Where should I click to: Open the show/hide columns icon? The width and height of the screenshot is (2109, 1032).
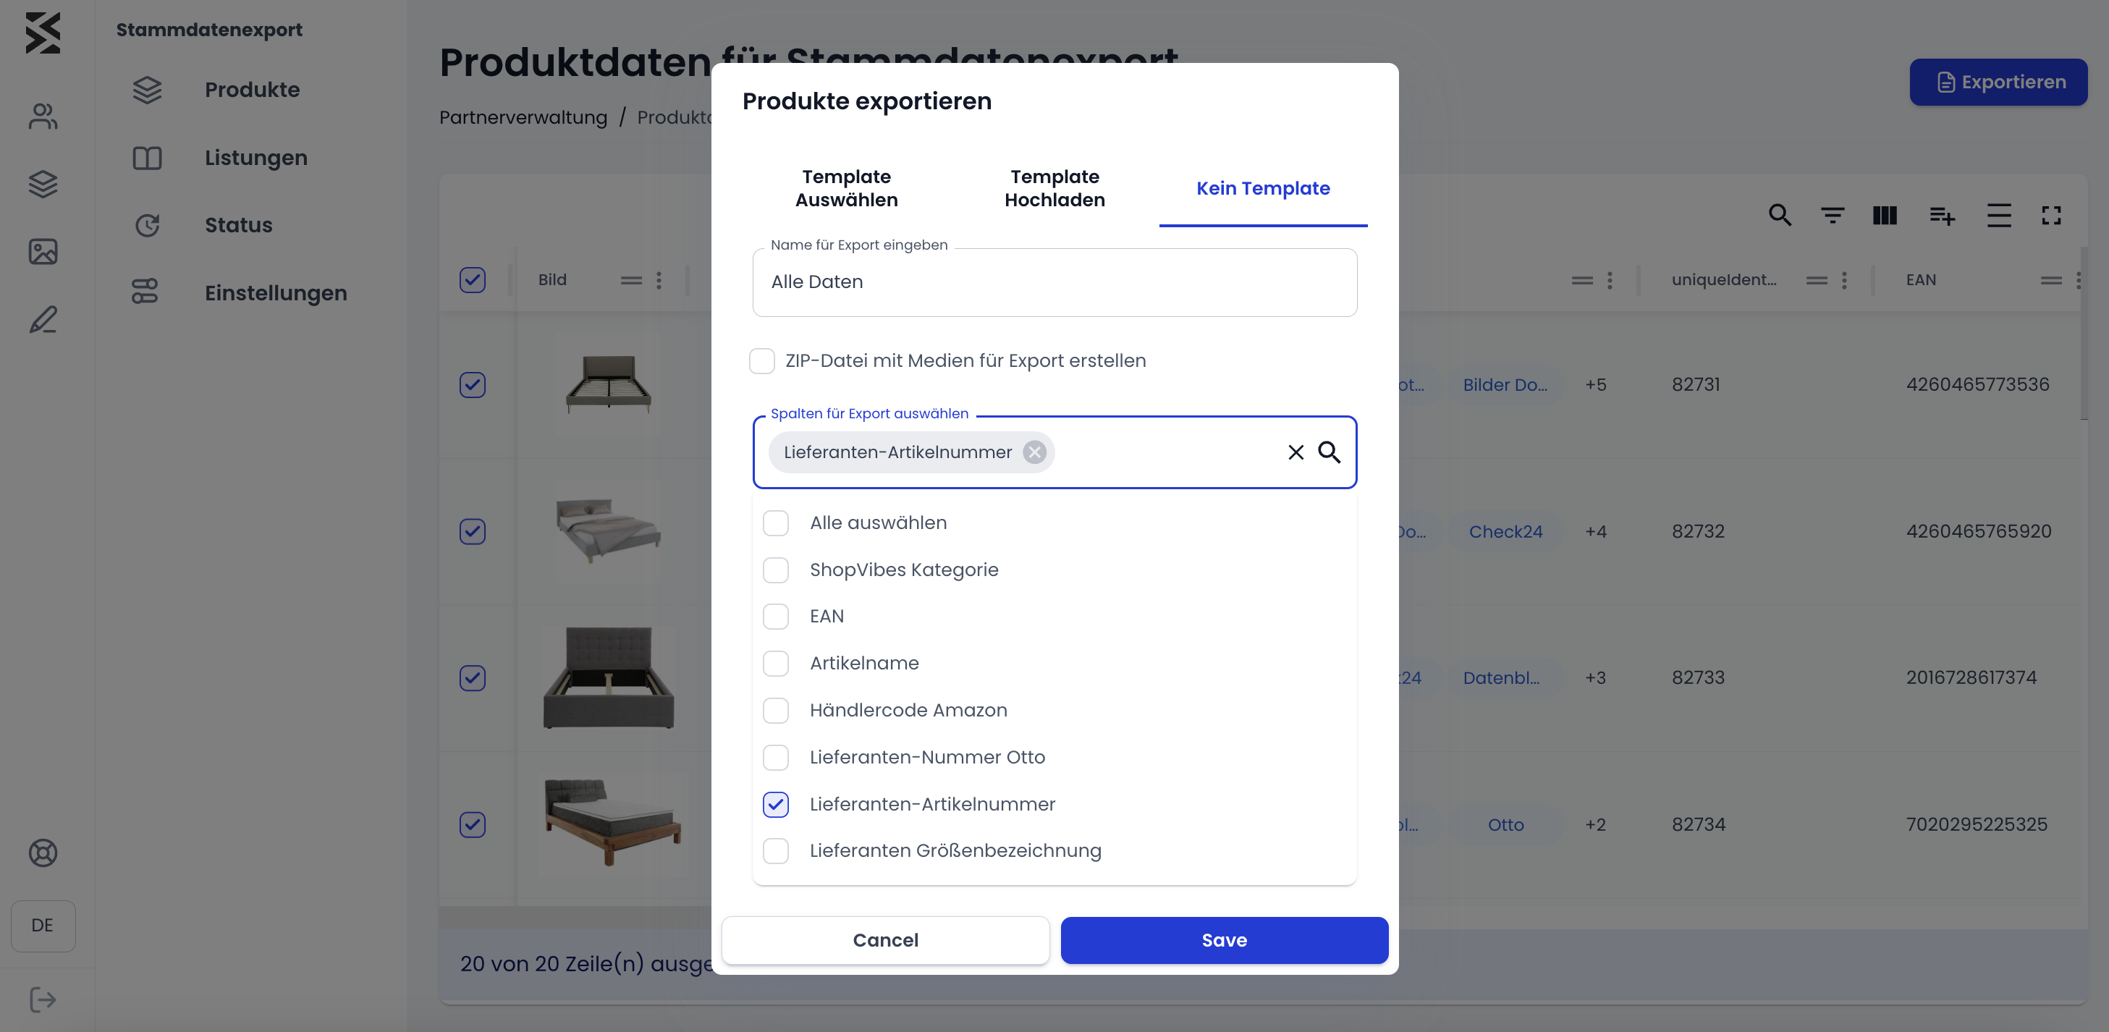(1885, 215)
